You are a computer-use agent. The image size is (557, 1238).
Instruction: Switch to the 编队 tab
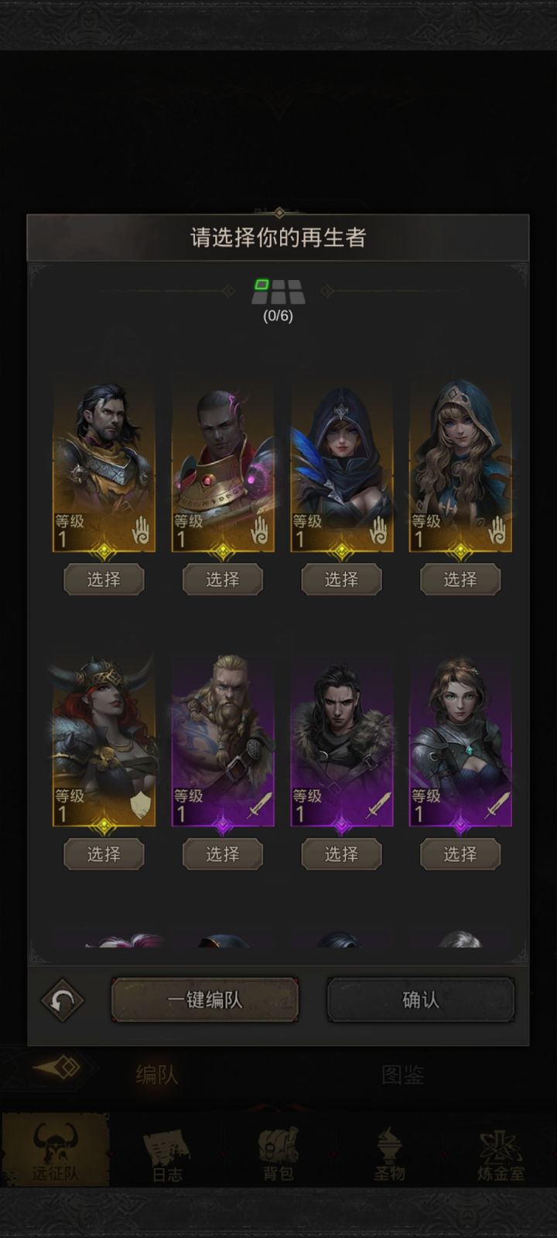(156, 1074)
